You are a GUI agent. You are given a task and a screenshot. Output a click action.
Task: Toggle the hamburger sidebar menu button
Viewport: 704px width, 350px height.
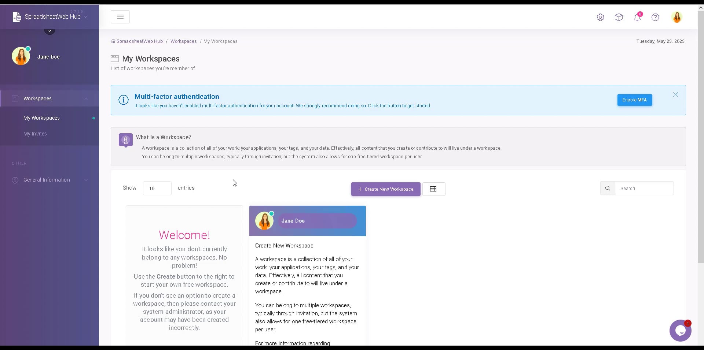[x=120, y=17]
